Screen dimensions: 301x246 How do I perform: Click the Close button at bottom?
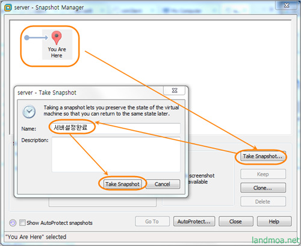[236, 221]
